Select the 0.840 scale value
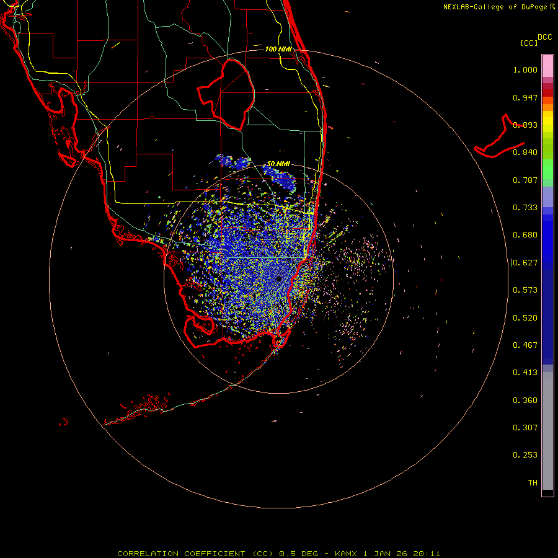Screen dimensions: 558x558 525,153
